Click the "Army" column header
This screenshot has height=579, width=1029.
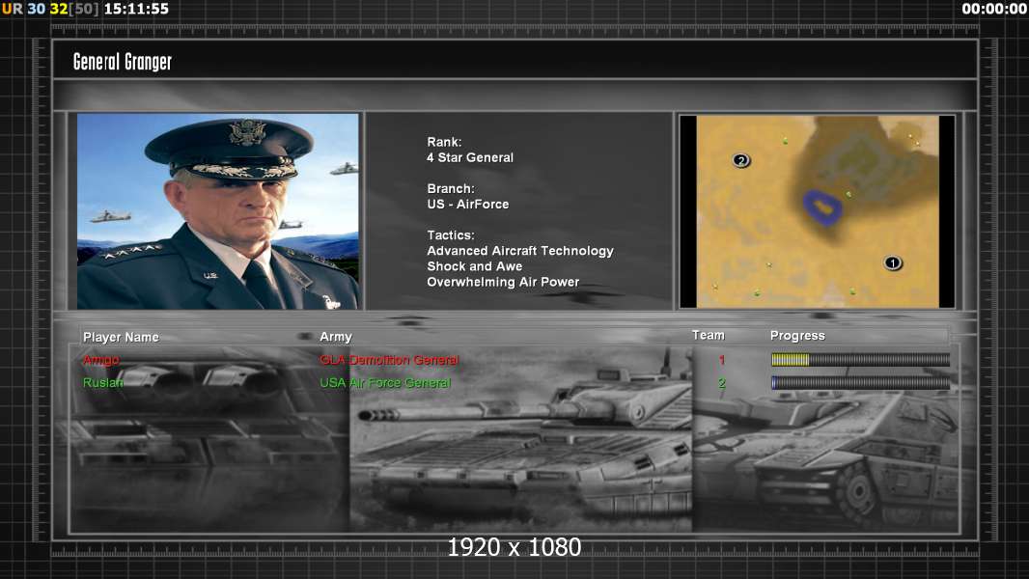click(336, 337)
